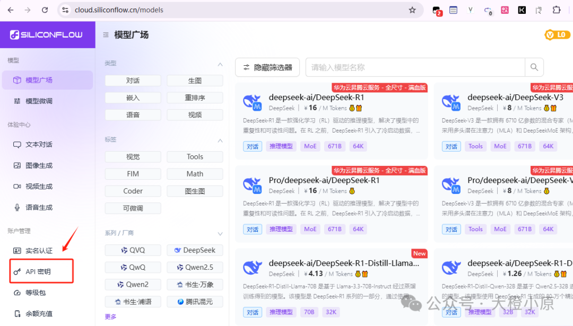573x326 pixels.
Task: Click the 隐藏筛选器 button
Action: (267, 67)
